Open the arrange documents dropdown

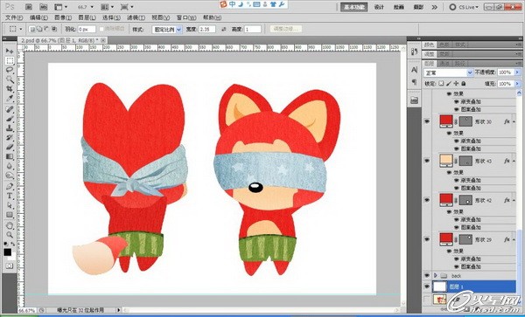(x=107, y=7)
